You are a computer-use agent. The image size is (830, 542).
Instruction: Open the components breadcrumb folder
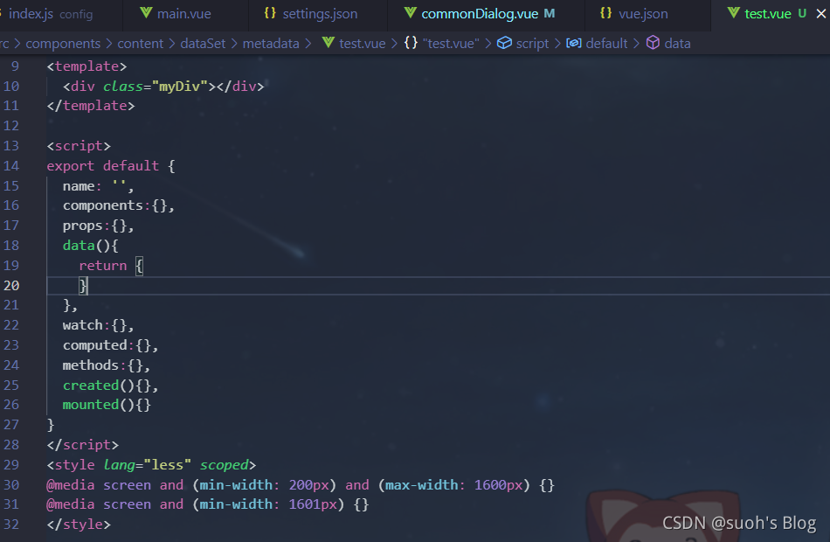(x=63, y=44)
